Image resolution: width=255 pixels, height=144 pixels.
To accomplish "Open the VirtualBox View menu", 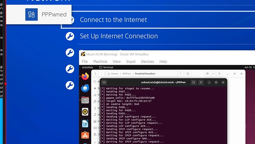I will coord(117,62).
